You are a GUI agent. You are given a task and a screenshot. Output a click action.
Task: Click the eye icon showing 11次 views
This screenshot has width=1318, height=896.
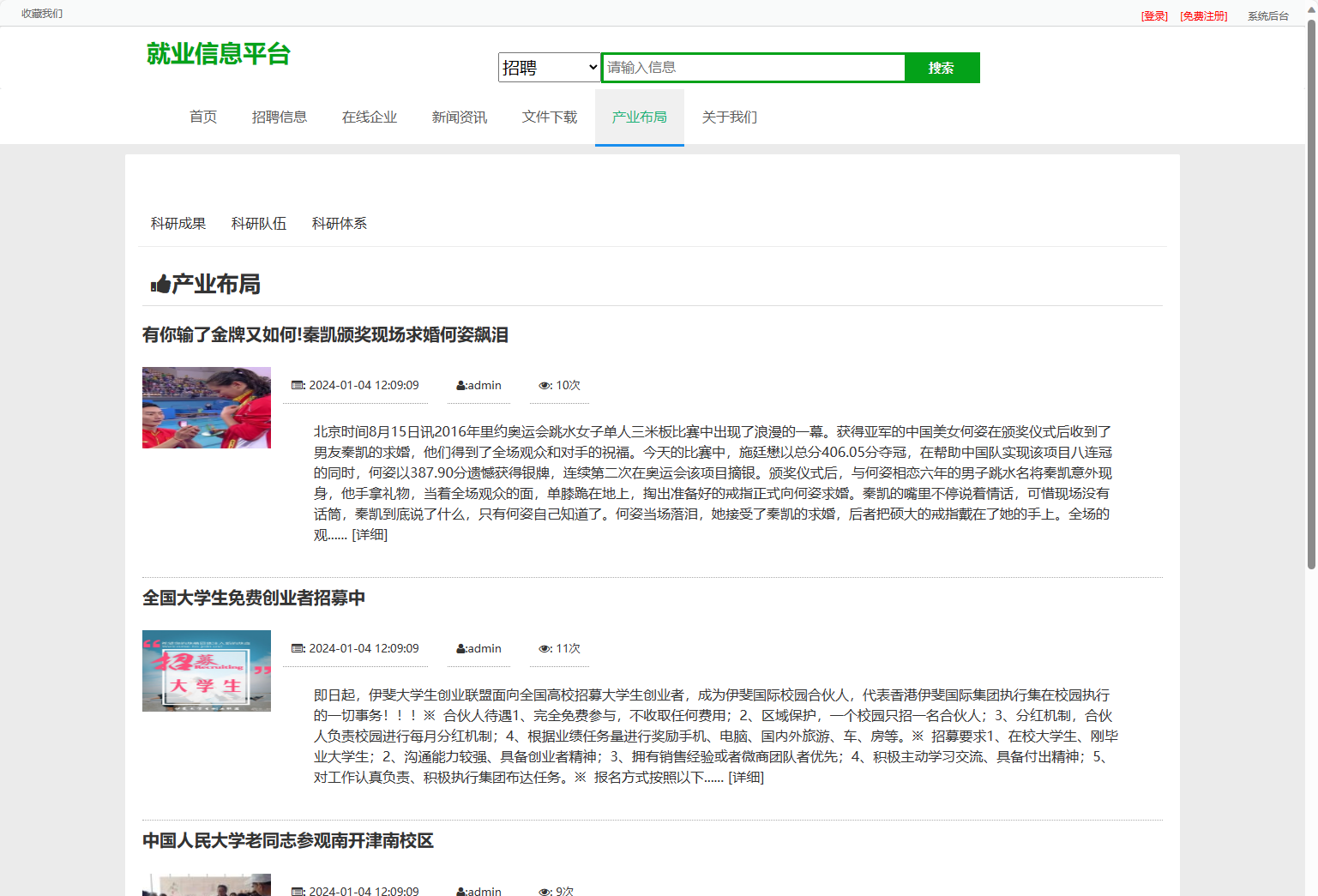point(545,649)
